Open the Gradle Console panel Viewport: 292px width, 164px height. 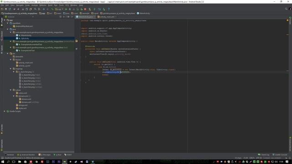[x=280, y=155]
